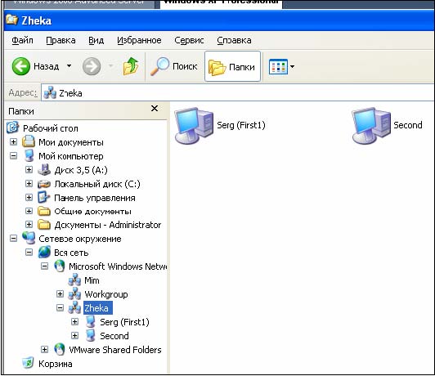
Task: Expand Мои документы node
Action: (13, 142)
